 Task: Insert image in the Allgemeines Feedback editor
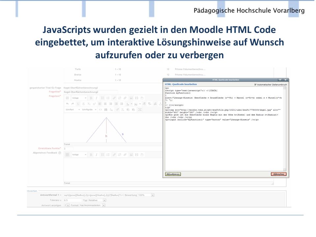tap(131, 155)
